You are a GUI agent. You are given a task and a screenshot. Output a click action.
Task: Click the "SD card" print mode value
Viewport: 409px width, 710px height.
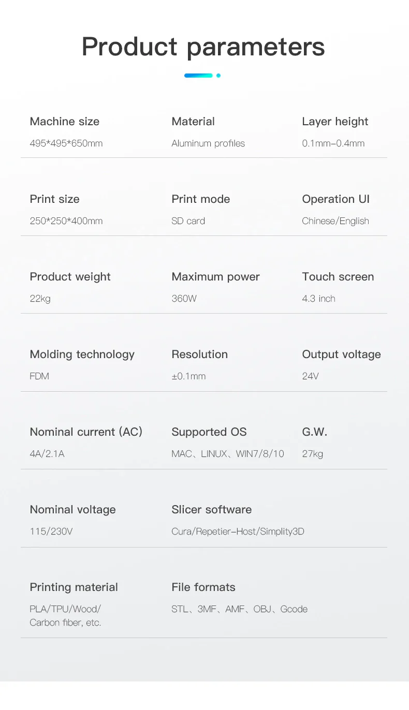click(188, 221)
